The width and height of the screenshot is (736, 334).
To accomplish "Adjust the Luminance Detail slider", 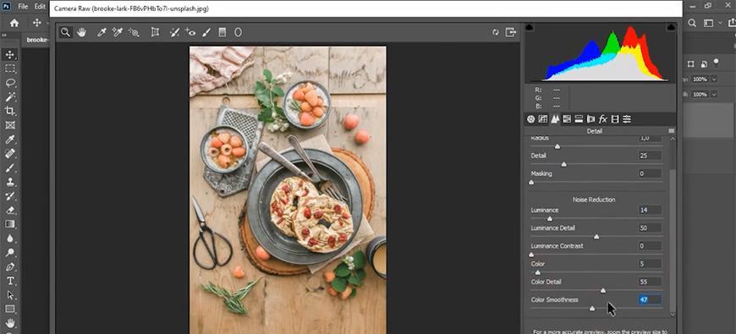I will (596, 237).
